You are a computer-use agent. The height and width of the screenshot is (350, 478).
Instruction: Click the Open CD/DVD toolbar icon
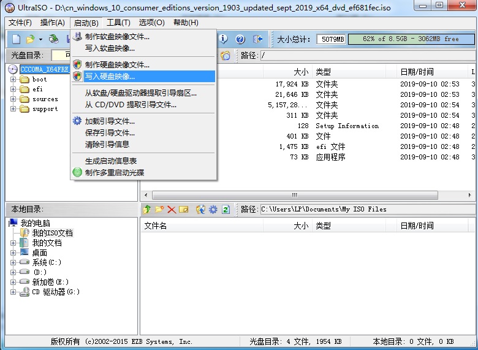pyautogui.click(x=54, y=39)
